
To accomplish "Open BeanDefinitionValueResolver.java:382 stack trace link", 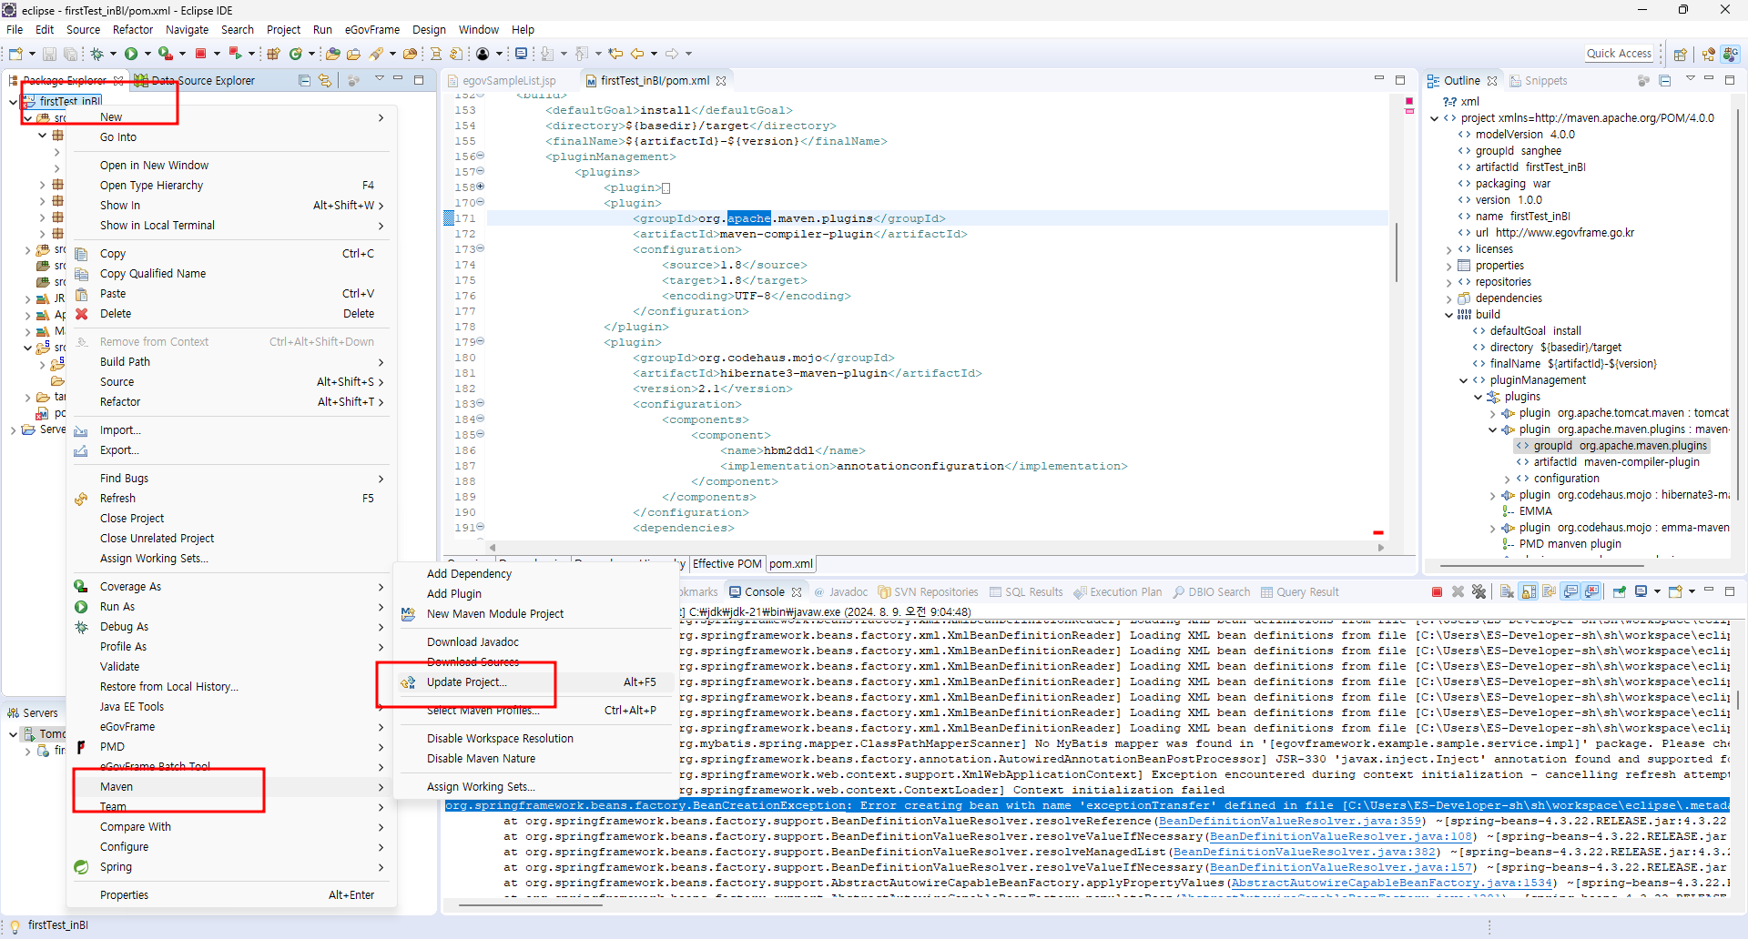I will (1305, 852).
